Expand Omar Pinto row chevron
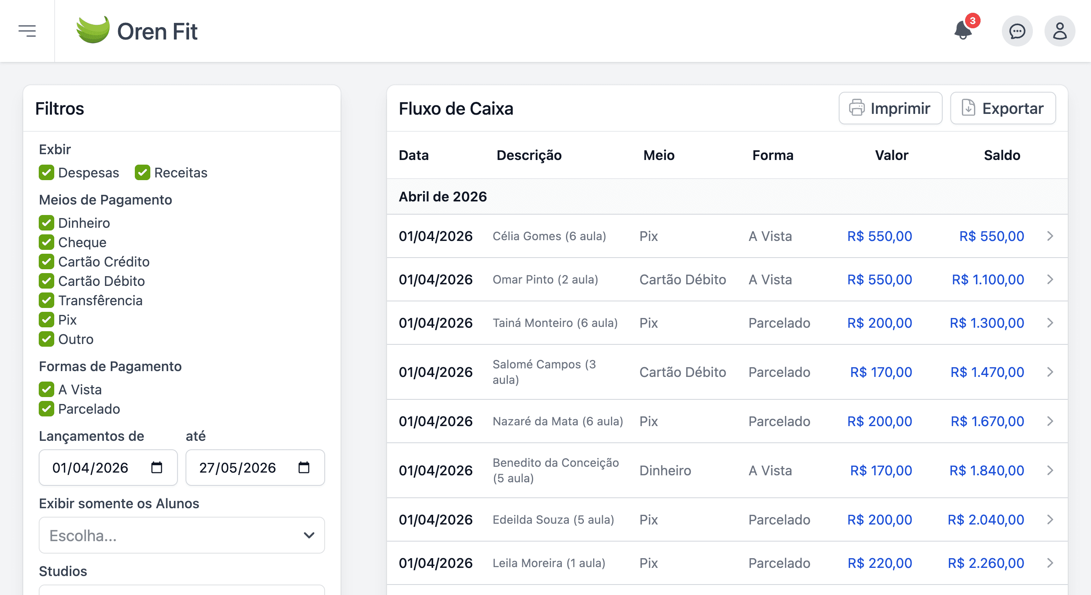 point(1050,280)
